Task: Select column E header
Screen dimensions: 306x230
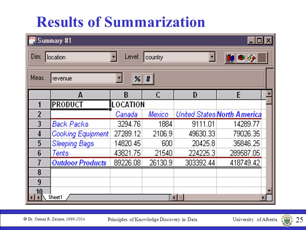Action: (x=239, y=95)
